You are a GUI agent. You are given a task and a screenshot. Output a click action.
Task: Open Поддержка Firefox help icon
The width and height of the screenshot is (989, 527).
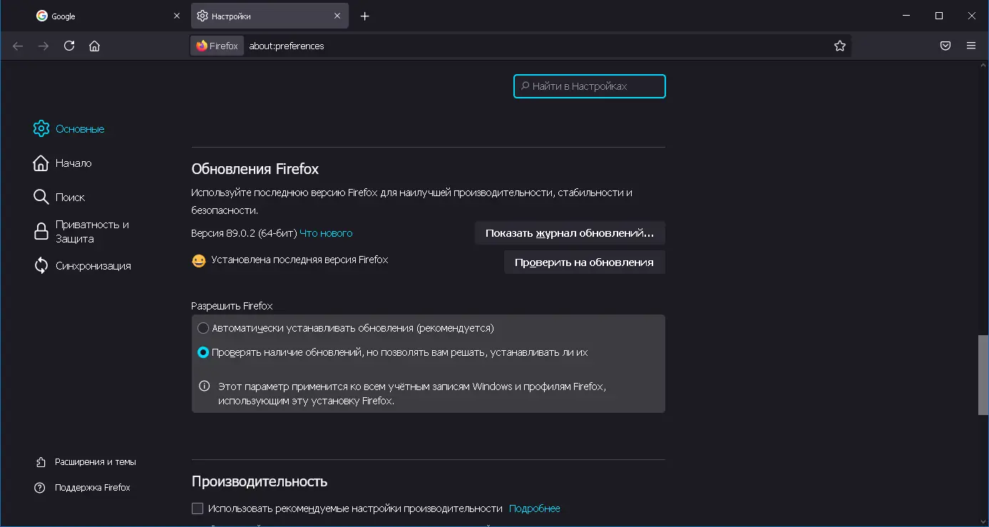pyautogui.click(x=41, y=488)
